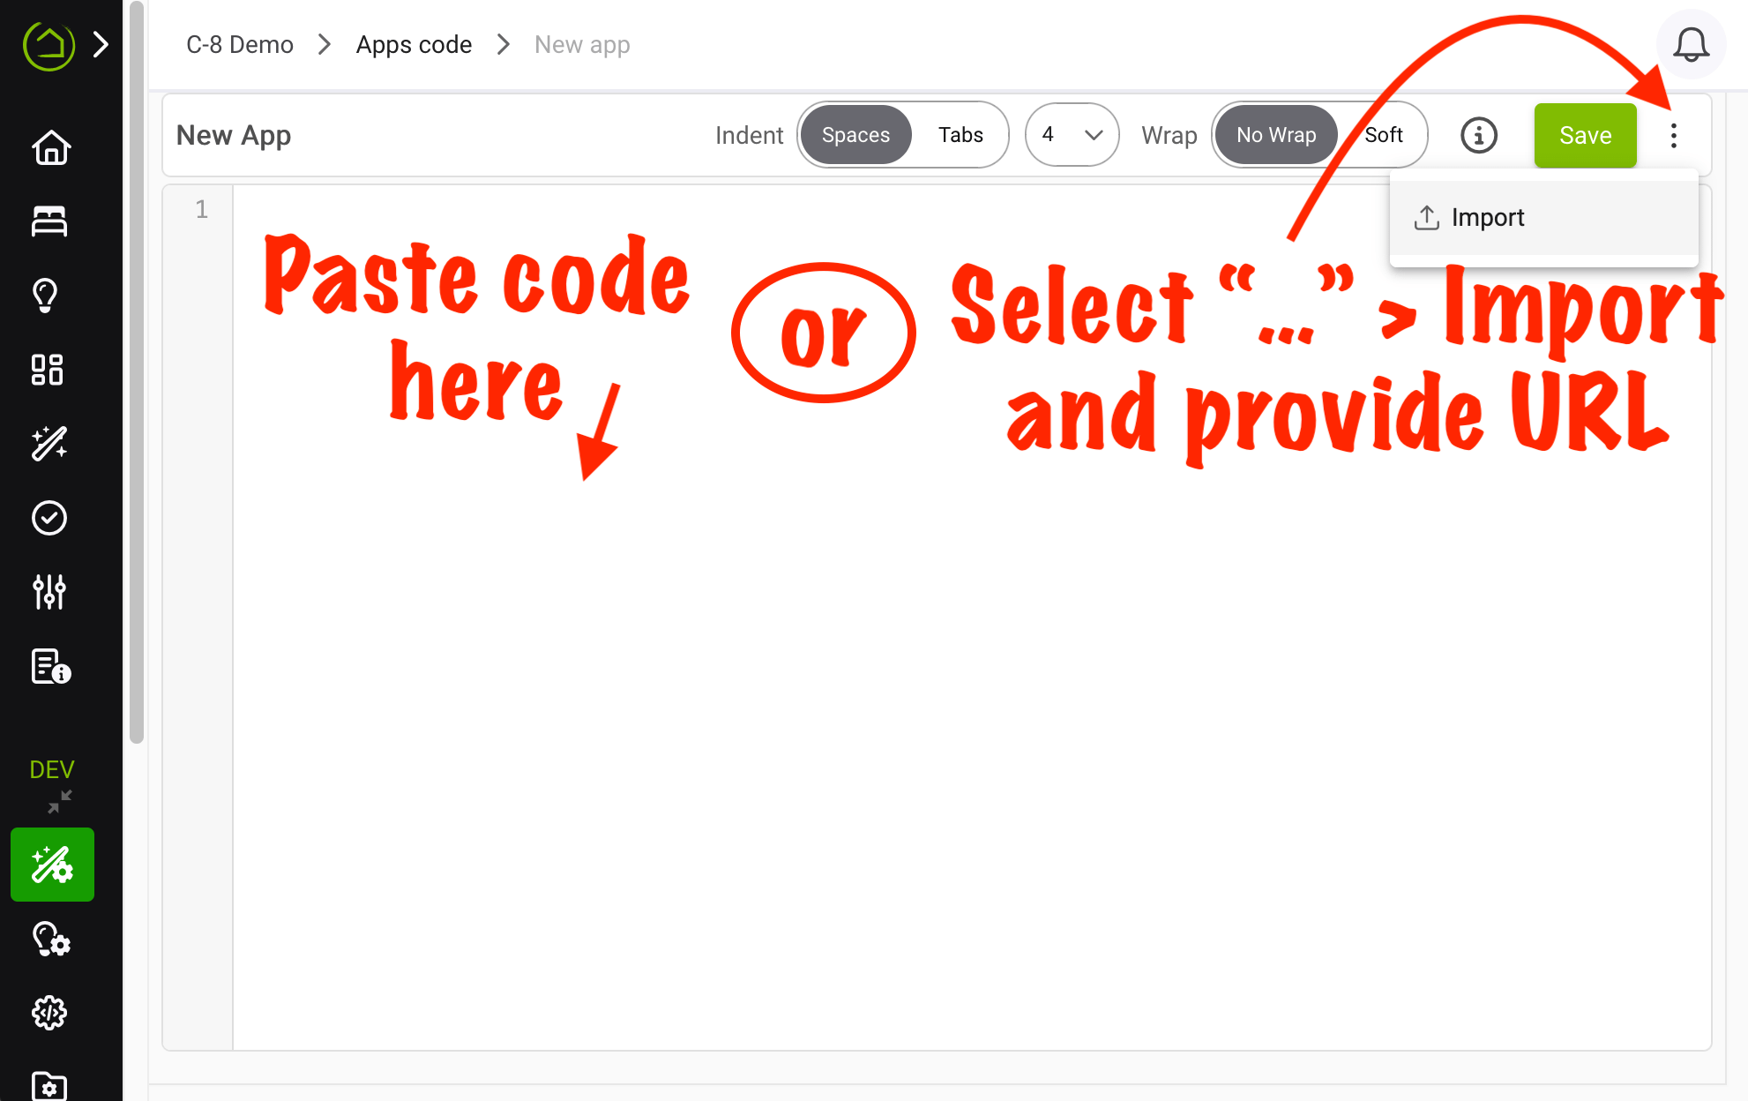
Task: Go to Apps code breadcrumb
Action: click(414, 45)
